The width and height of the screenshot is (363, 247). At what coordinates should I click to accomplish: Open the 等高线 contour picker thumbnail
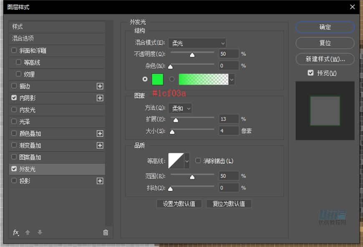[x=175, y=160]
